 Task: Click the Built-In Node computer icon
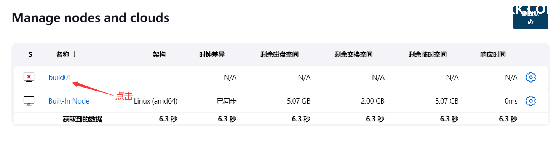pyautogui.click(x=29, y=101)
